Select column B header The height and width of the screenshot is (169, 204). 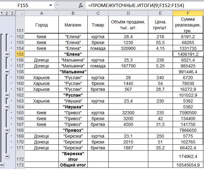click(x=73, y=13)
